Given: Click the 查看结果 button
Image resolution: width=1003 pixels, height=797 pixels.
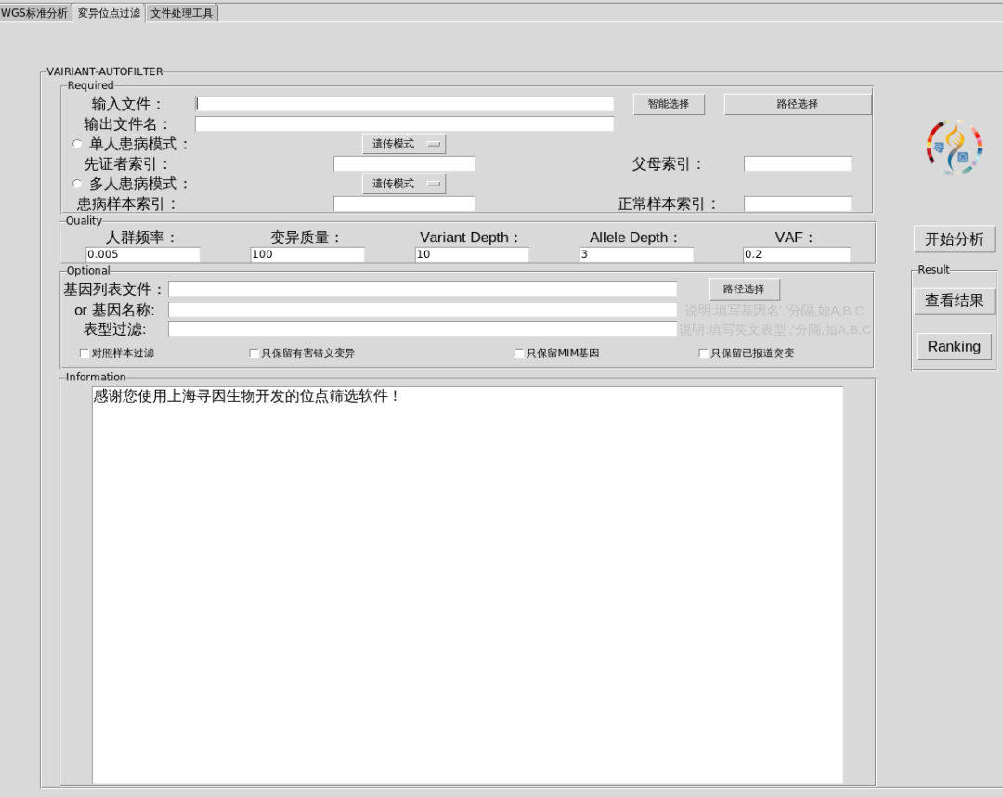Looking at the screenshot, I should (x=954, y=301).
